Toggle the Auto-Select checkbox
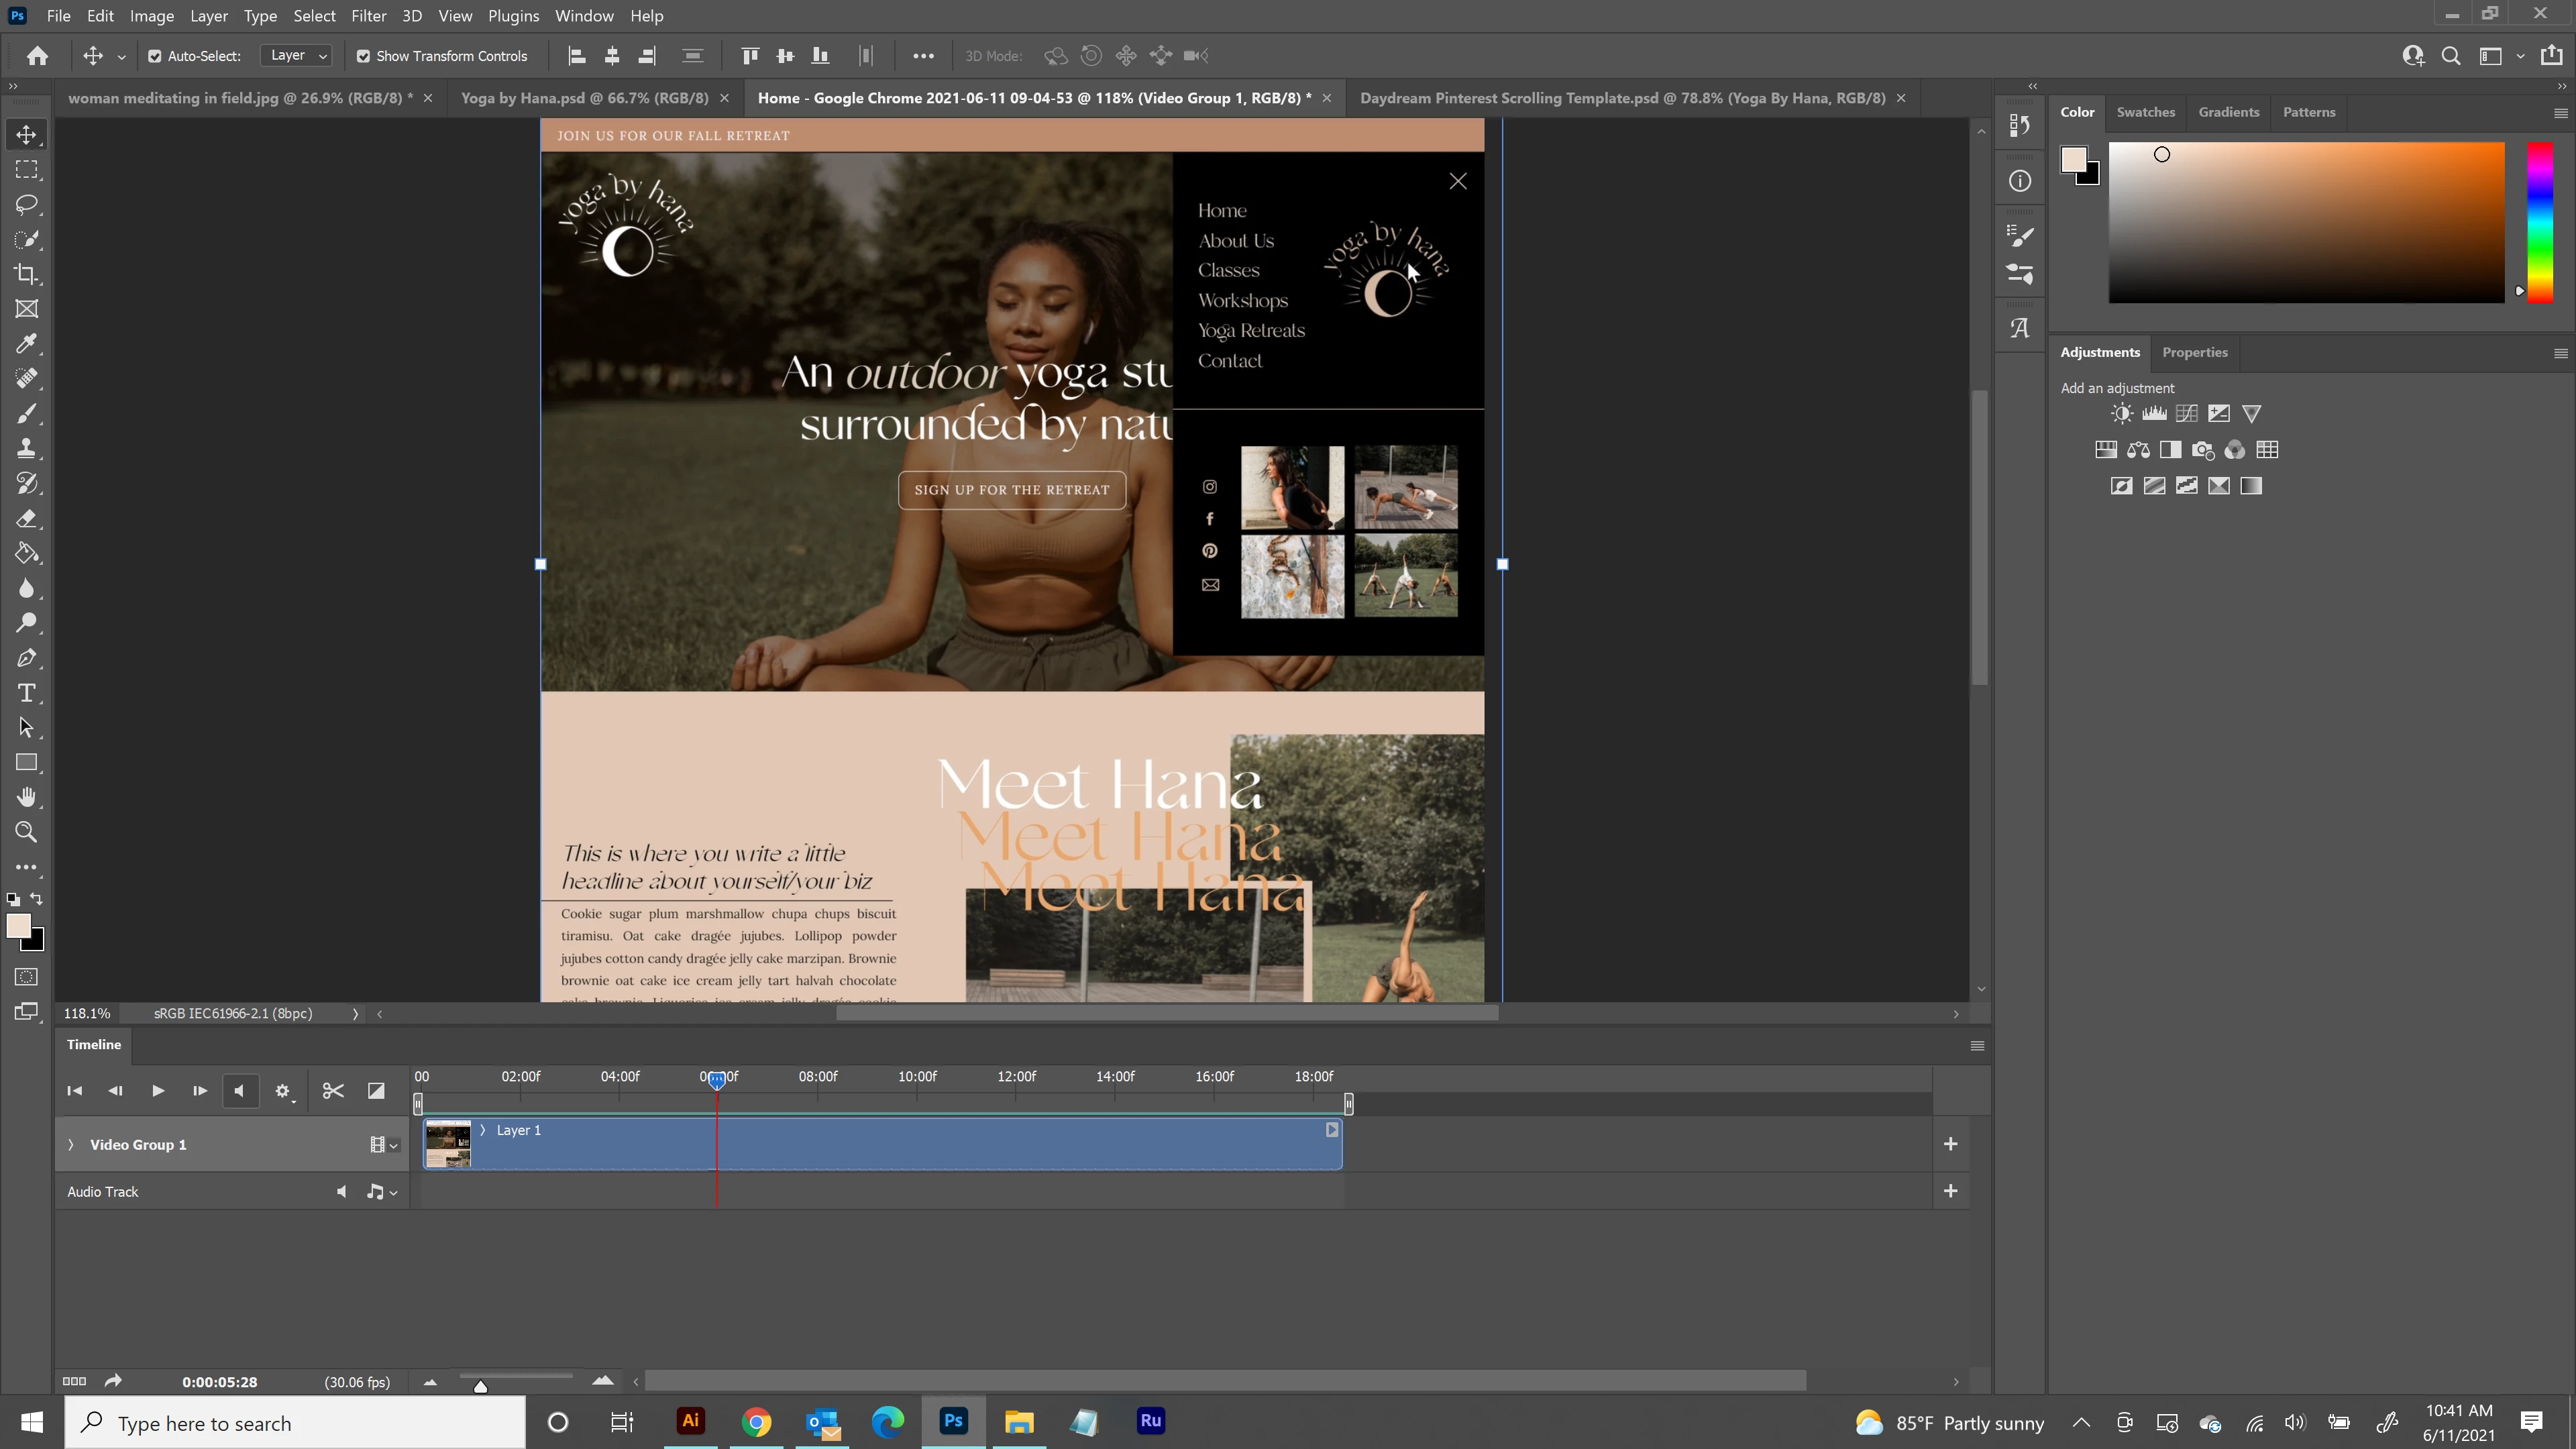The width and height of the screenshot is (2576, 1449). coord(155,56)
